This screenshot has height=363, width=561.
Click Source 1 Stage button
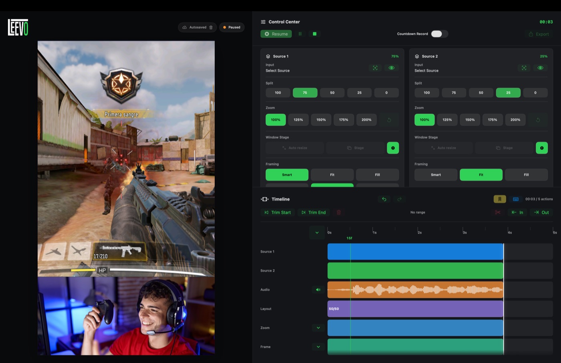(355, 148)
